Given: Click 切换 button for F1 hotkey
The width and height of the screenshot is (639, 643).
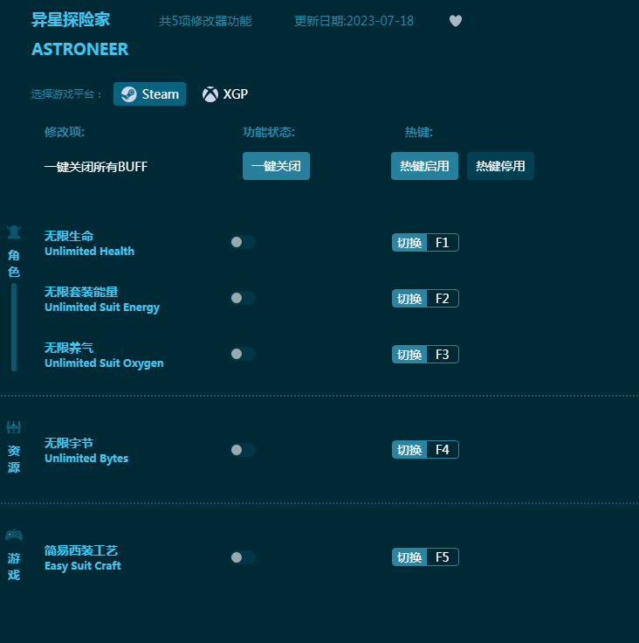Looking at the screenshot, I should coord(409,242).
